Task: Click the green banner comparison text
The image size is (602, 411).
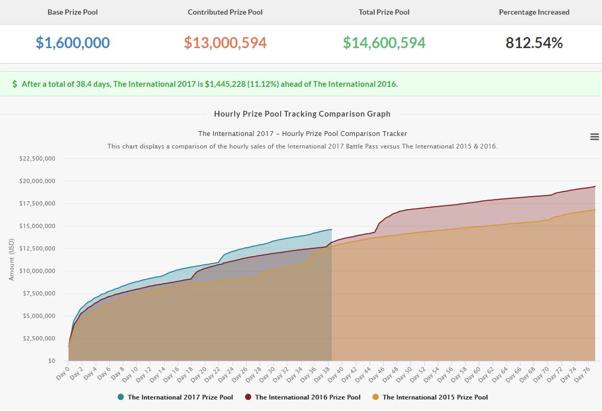Action: (x=209, y=84)
